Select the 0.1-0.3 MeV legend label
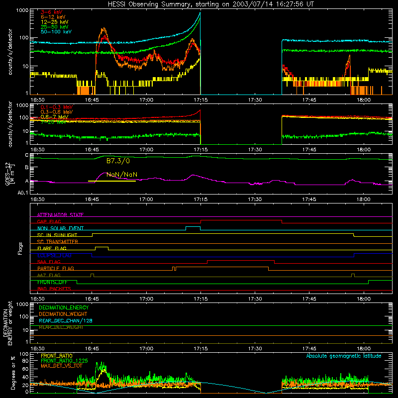The image size is (398, 398). click(x=57, y=107)
